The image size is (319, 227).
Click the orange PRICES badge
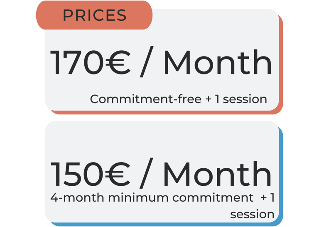[x=94, y=15]
